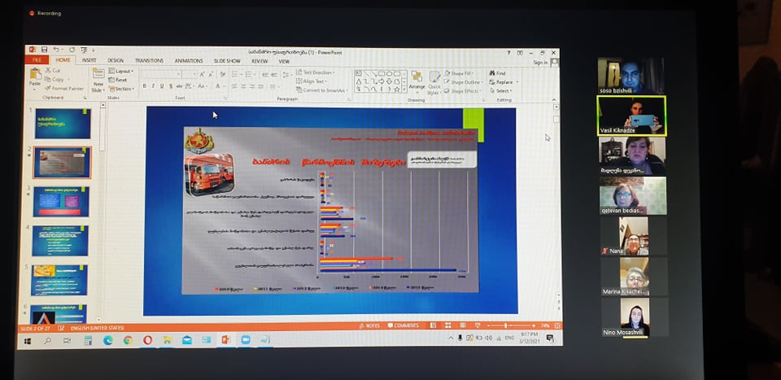
Task: Open the Shape Outline dropdown
Action: coord(463,82)
